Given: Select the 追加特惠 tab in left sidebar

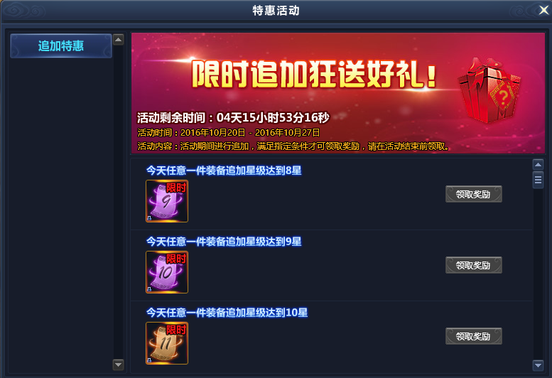Looking at the screenshot, I should (61, 45).
